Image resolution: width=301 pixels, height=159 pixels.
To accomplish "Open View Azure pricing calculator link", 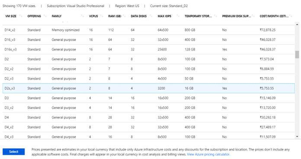I will pyautogui.click(x=208, y=154).
